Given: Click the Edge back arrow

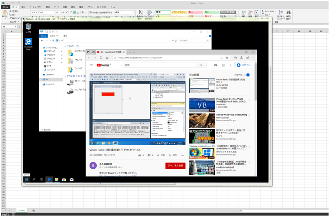Looking at the screenshot, I should pos(89,58).
